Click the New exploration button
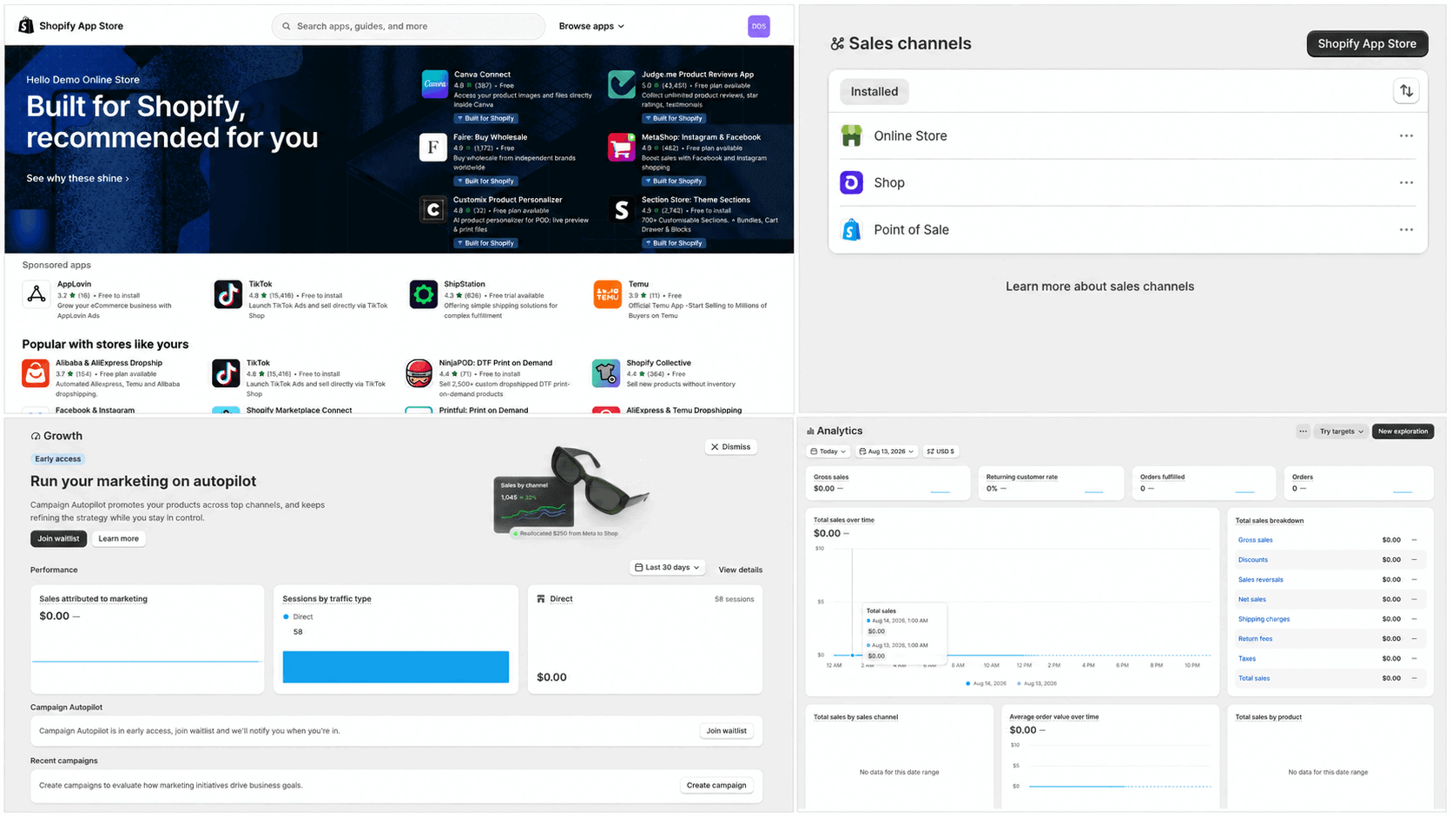The width and height of the screenshot is (1452, 817). (1402, 431)
